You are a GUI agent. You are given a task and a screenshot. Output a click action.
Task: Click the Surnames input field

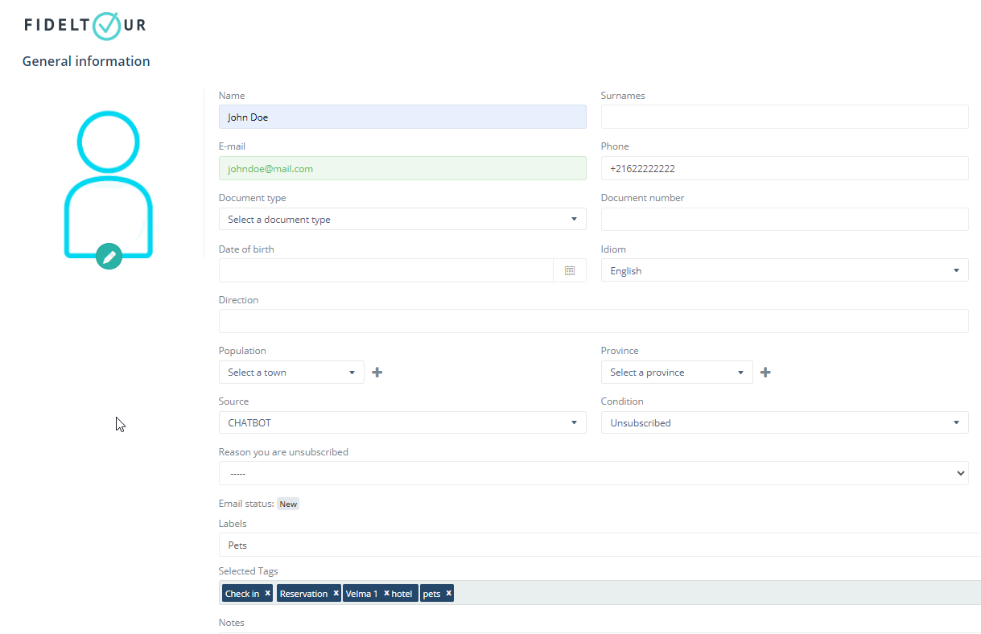point(784,117)
